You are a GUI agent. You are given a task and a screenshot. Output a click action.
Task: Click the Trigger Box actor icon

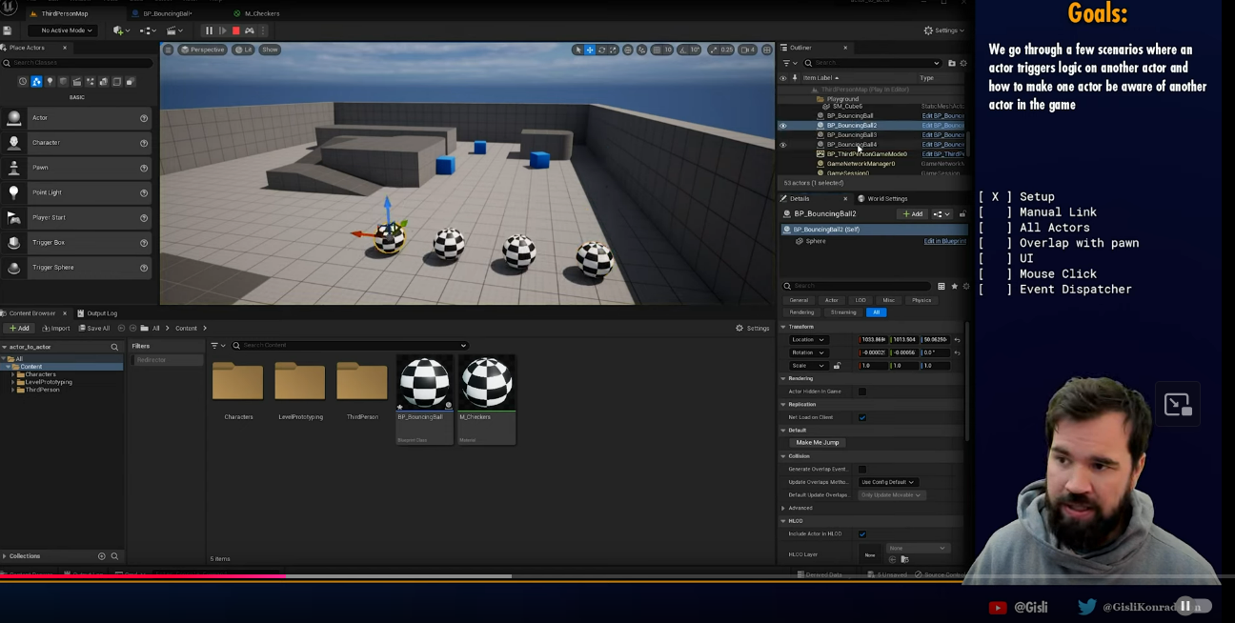pyautogui.click(x=14, y=243)
